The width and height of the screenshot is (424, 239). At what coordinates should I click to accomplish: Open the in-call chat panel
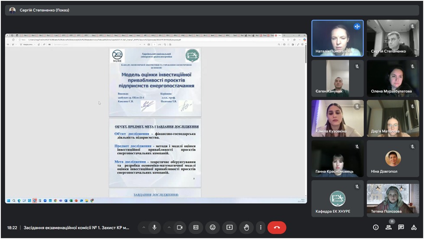click(x=401, y=227)
